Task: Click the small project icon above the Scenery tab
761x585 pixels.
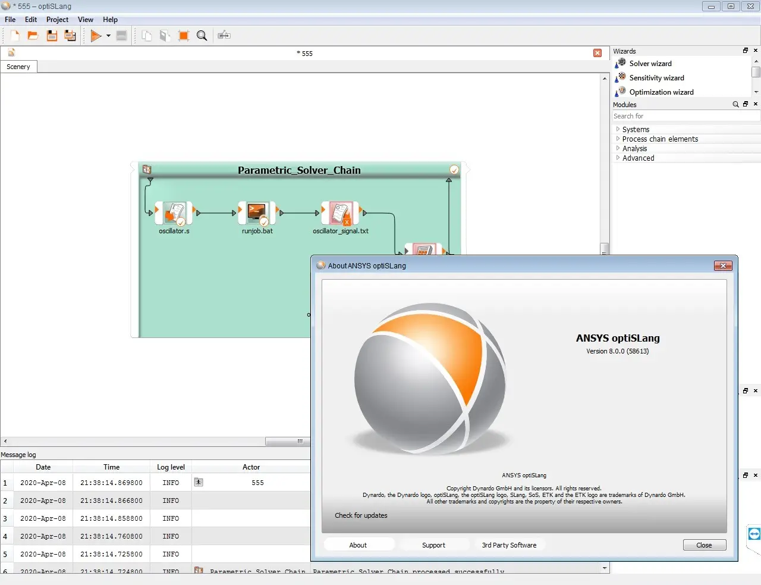Action: pos(11,52)
